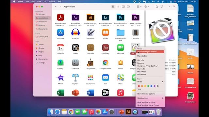Select the Books app icon
The image size is (209, 117).
click(105, 32)
